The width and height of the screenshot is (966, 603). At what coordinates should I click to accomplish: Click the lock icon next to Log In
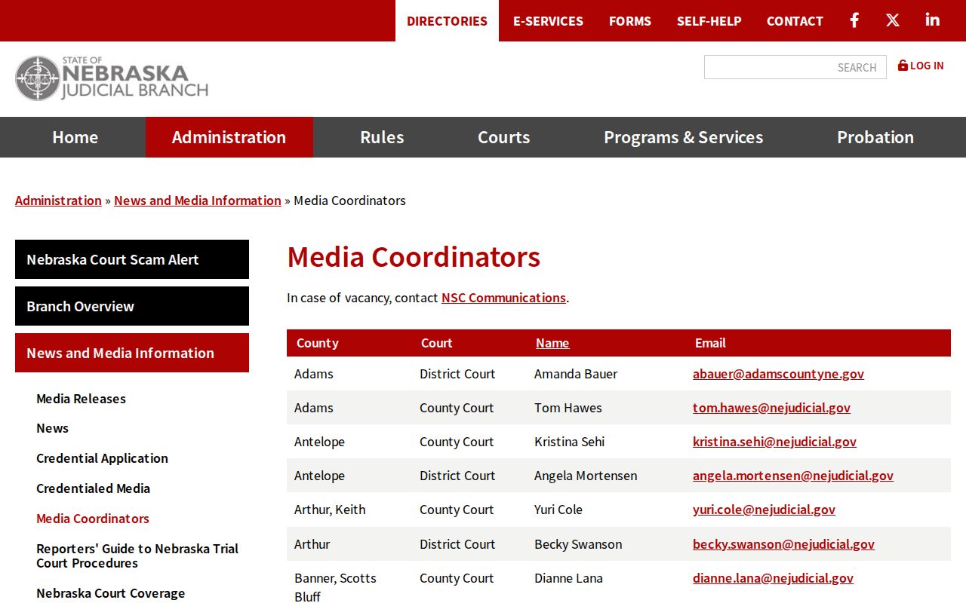[903, 66]
